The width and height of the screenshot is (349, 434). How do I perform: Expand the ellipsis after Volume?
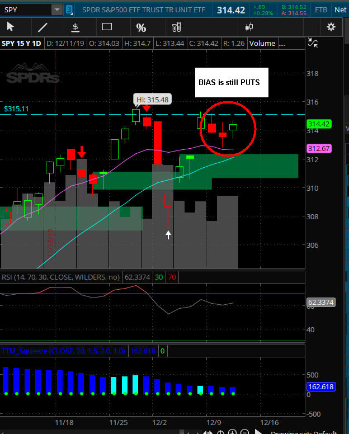click(x=282, y=44)
